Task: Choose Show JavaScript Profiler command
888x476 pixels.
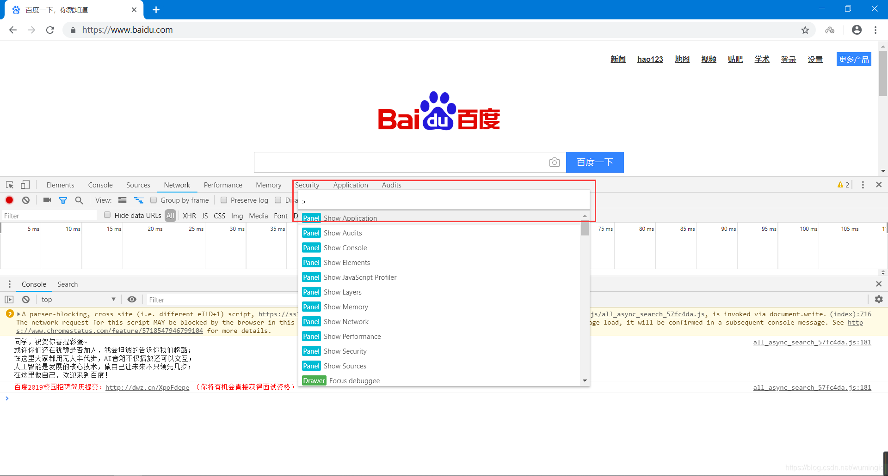Action: (x=439, y=277)
